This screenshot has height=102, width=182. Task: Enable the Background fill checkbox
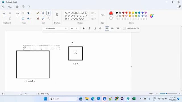pos(124,28)
